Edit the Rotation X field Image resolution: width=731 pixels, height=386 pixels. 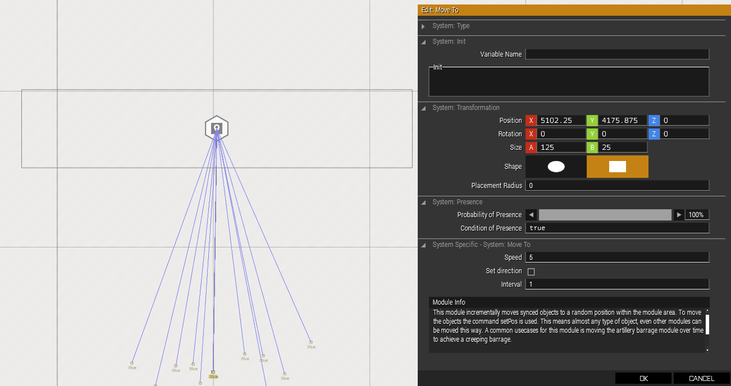point(561,134)
